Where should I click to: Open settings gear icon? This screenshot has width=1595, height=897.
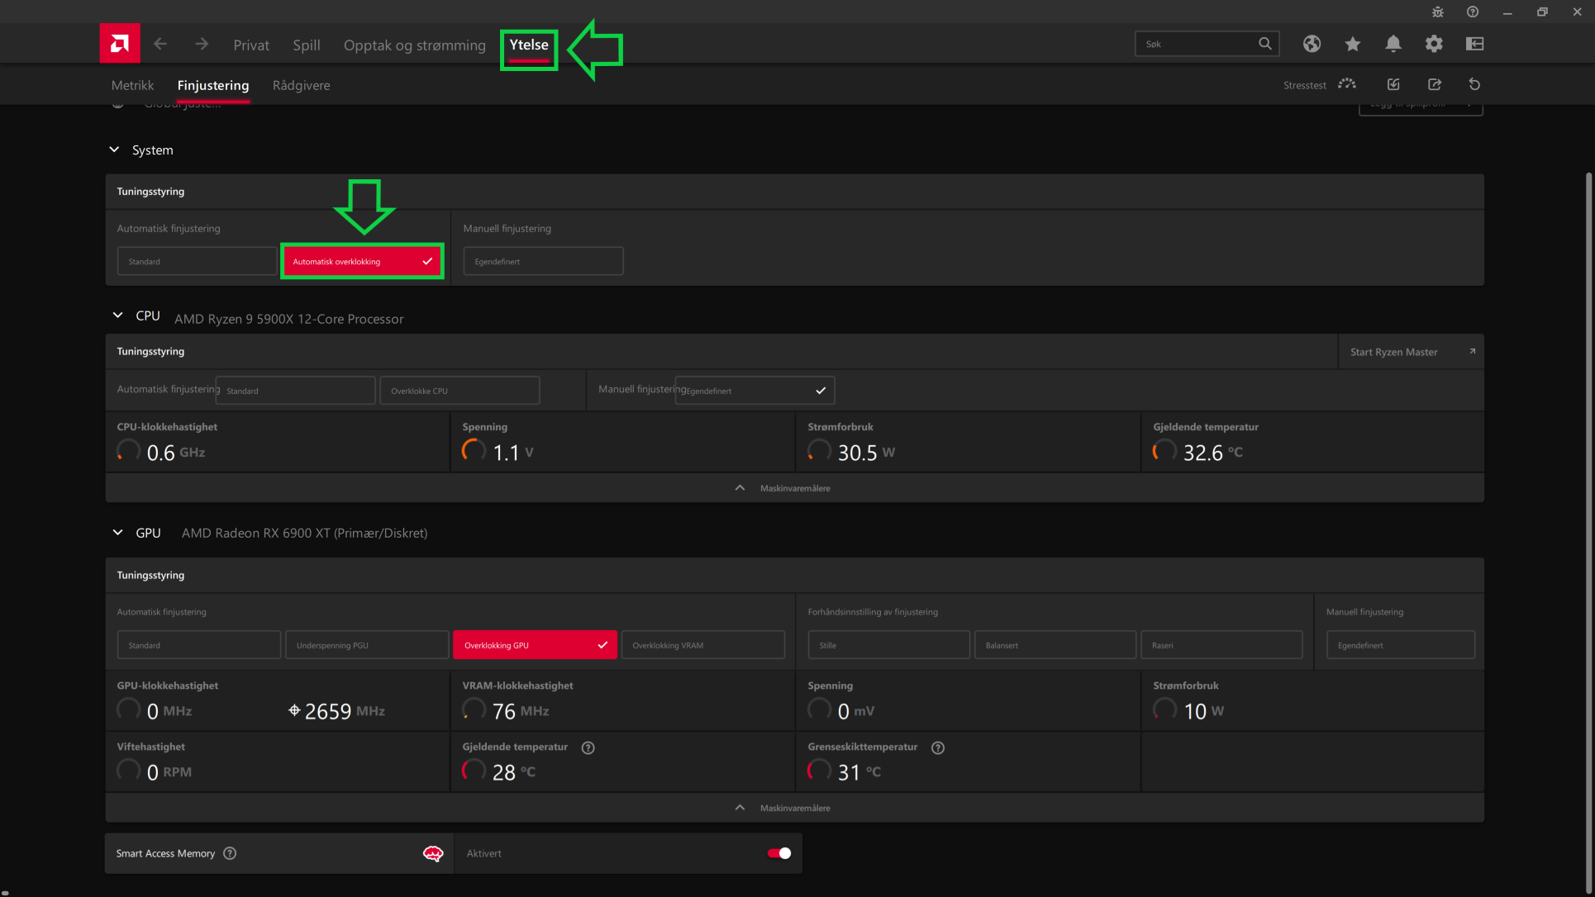[x=1434, y=44]
